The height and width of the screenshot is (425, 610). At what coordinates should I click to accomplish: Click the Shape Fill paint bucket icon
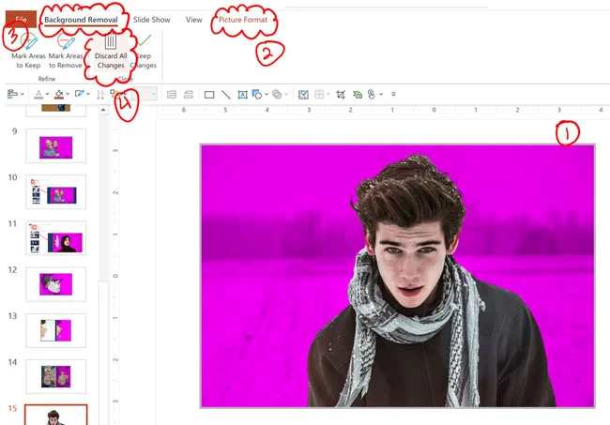click(x=59, y=94)
